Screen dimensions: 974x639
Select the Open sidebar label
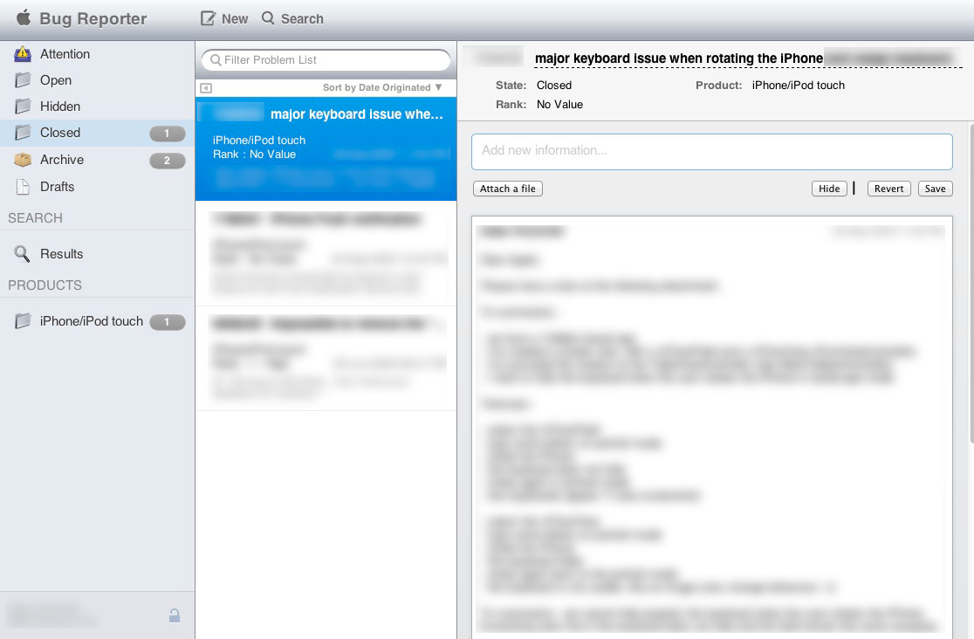point(56,80)
